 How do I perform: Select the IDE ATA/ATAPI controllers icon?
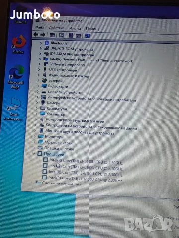click(46, 54)
